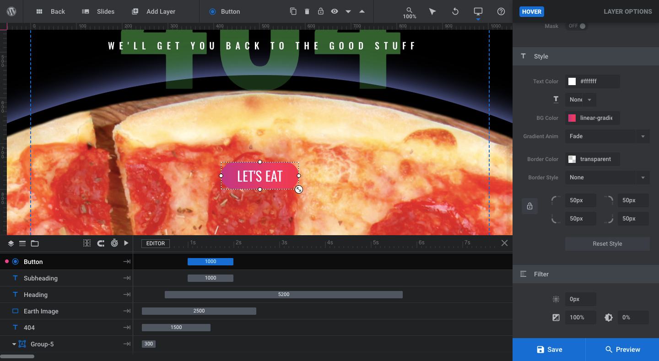Switch to the LAYER OPTIONS tab

[x=627, y=11]
